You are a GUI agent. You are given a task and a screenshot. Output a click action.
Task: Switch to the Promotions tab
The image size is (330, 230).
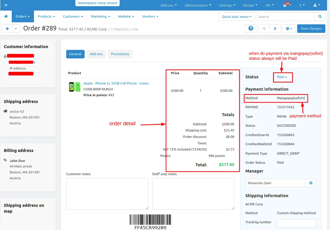click(120, 54)
